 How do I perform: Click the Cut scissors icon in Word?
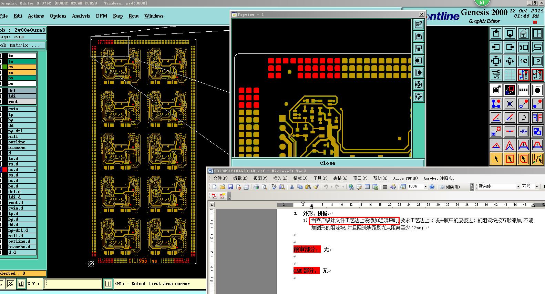click(291, 187)
